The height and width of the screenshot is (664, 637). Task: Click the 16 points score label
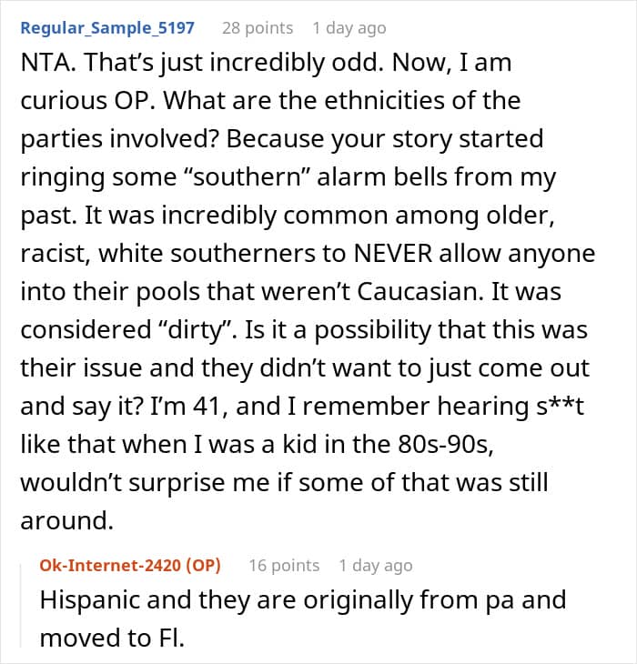(x=284, y=566)
